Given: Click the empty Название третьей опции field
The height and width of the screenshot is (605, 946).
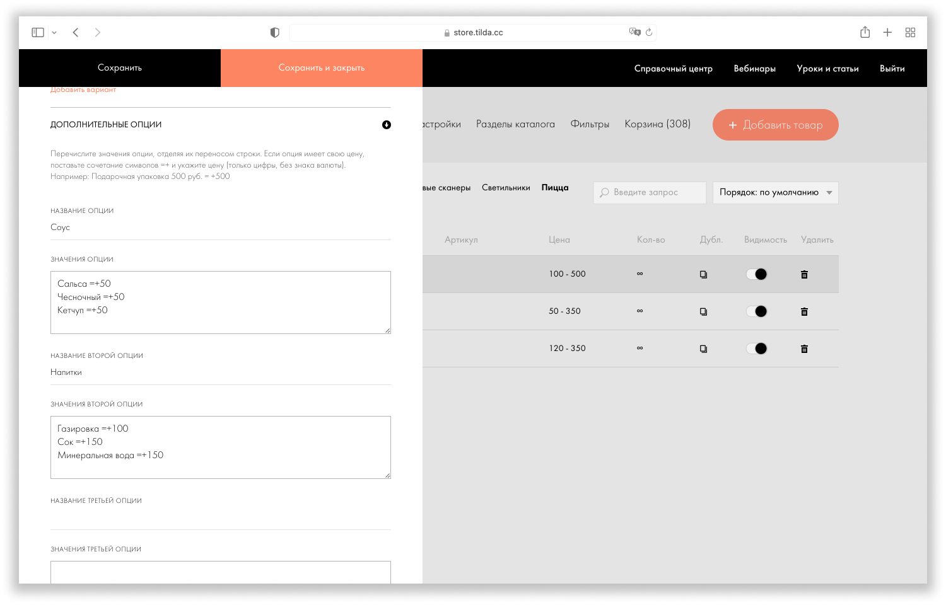Looking at the screenshot, I should click(221, 517).
